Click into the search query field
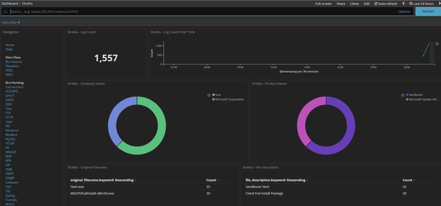 click(203, 11)
